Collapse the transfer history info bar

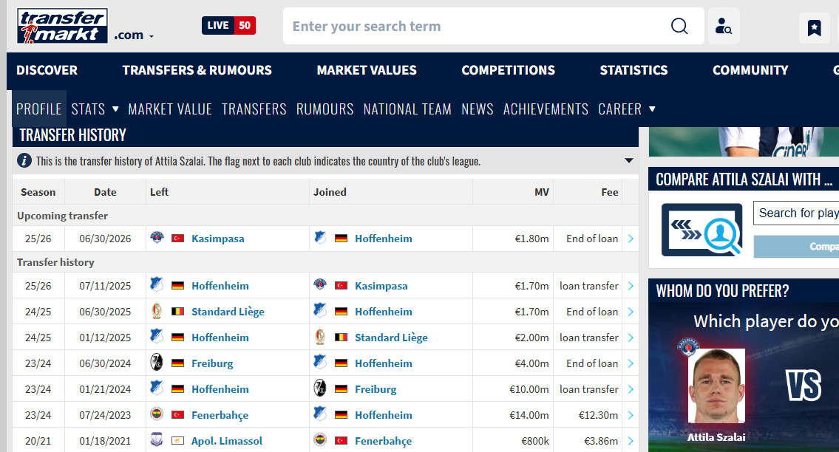628,161
